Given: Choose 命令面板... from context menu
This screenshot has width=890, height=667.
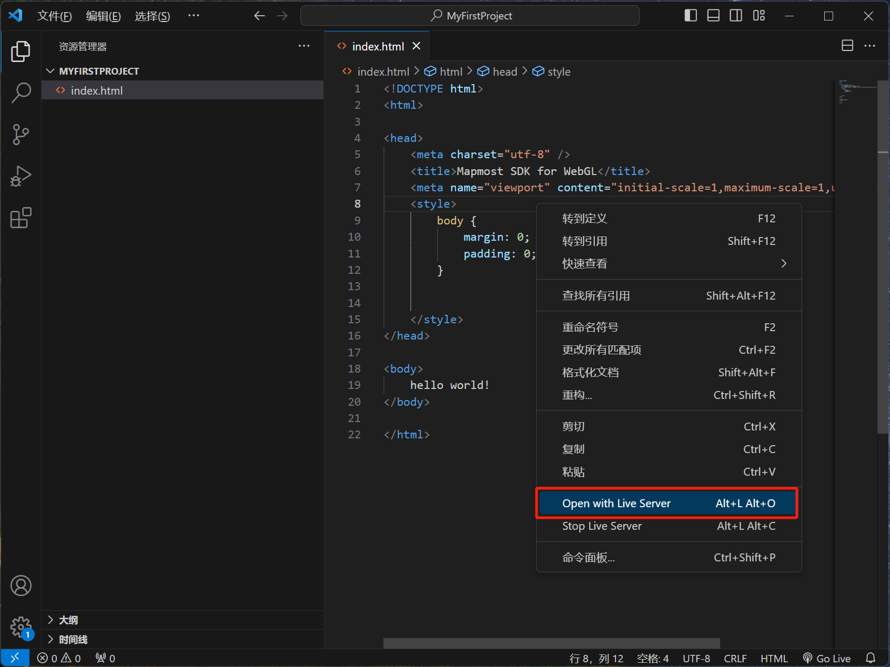Looking at the screenshot, I should [x=669, y=558].
